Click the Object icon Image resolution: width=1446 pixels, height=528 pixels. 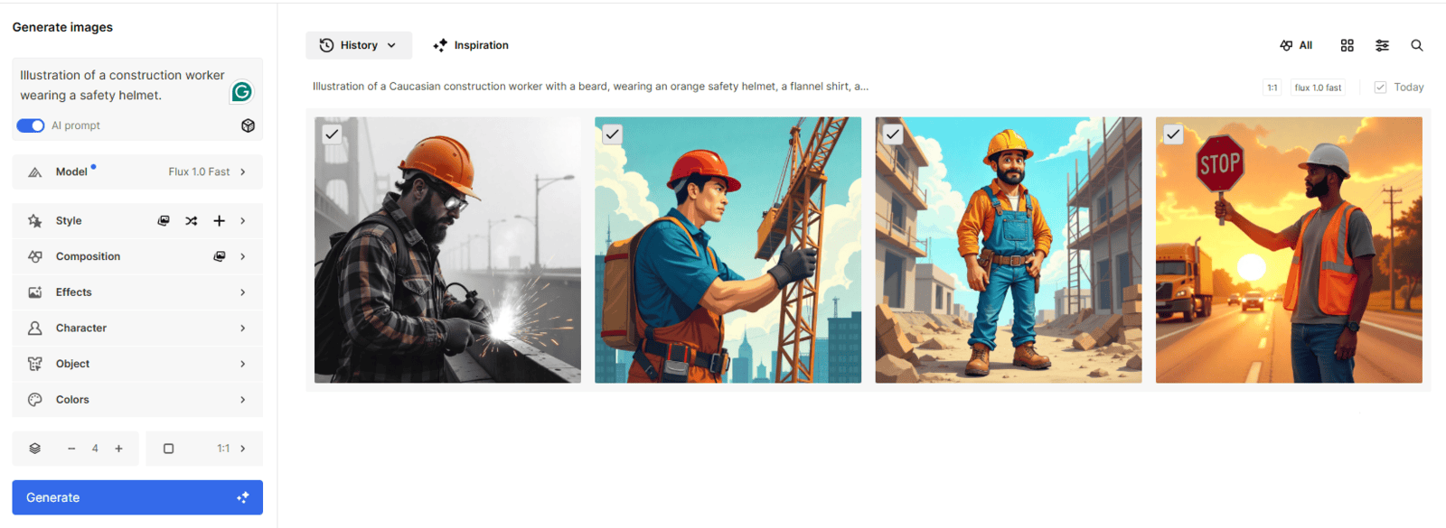click(x=35, y=364)
